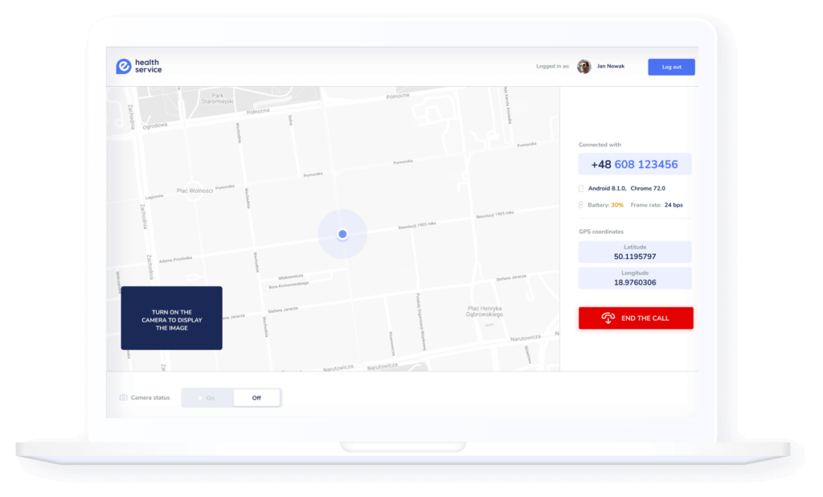Click the Battery 30% value

click(x=616, y=205)
